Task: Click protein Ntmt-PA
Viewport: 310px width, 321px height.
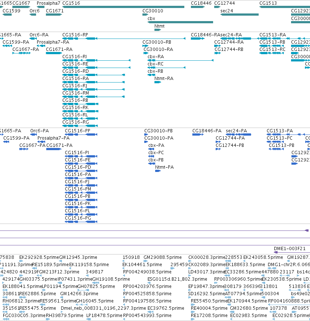Action: (x=165, y=167)
